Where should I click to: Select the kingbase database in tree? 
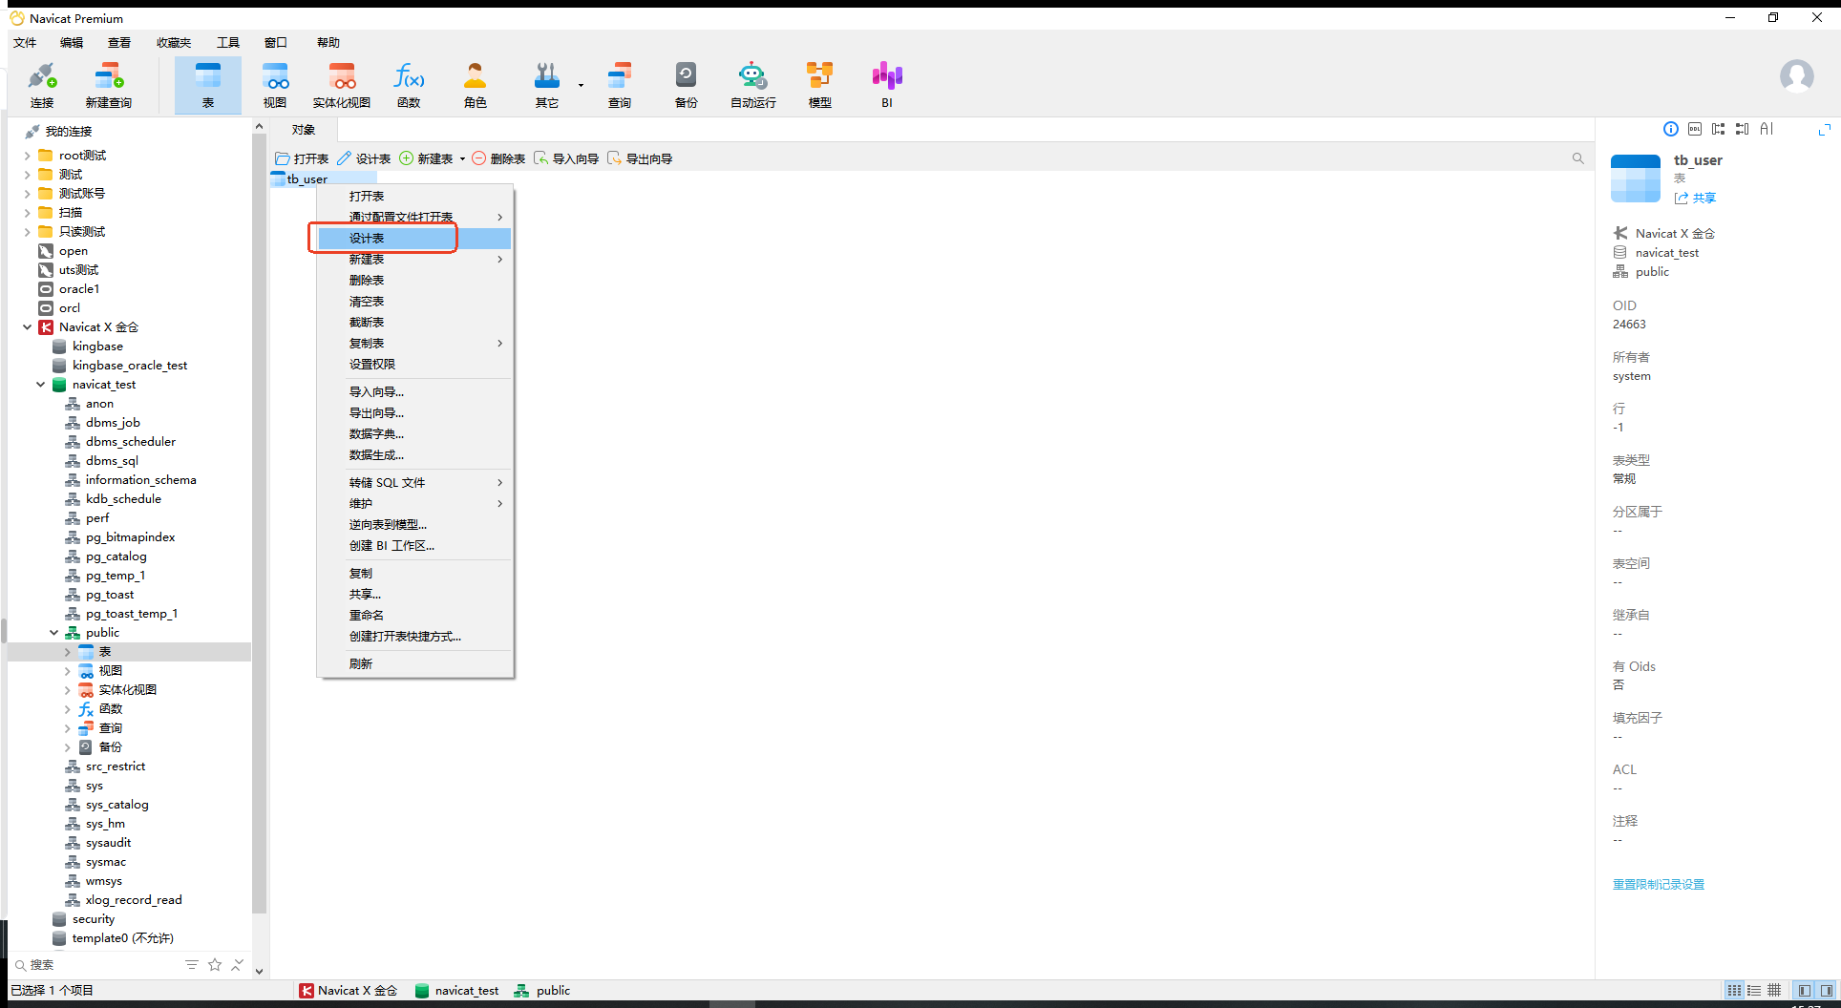[x=97, y=346]
